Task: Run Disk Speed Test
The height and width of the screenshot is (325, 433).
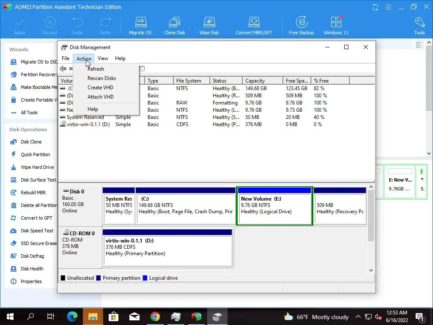Action: (32, 231)
